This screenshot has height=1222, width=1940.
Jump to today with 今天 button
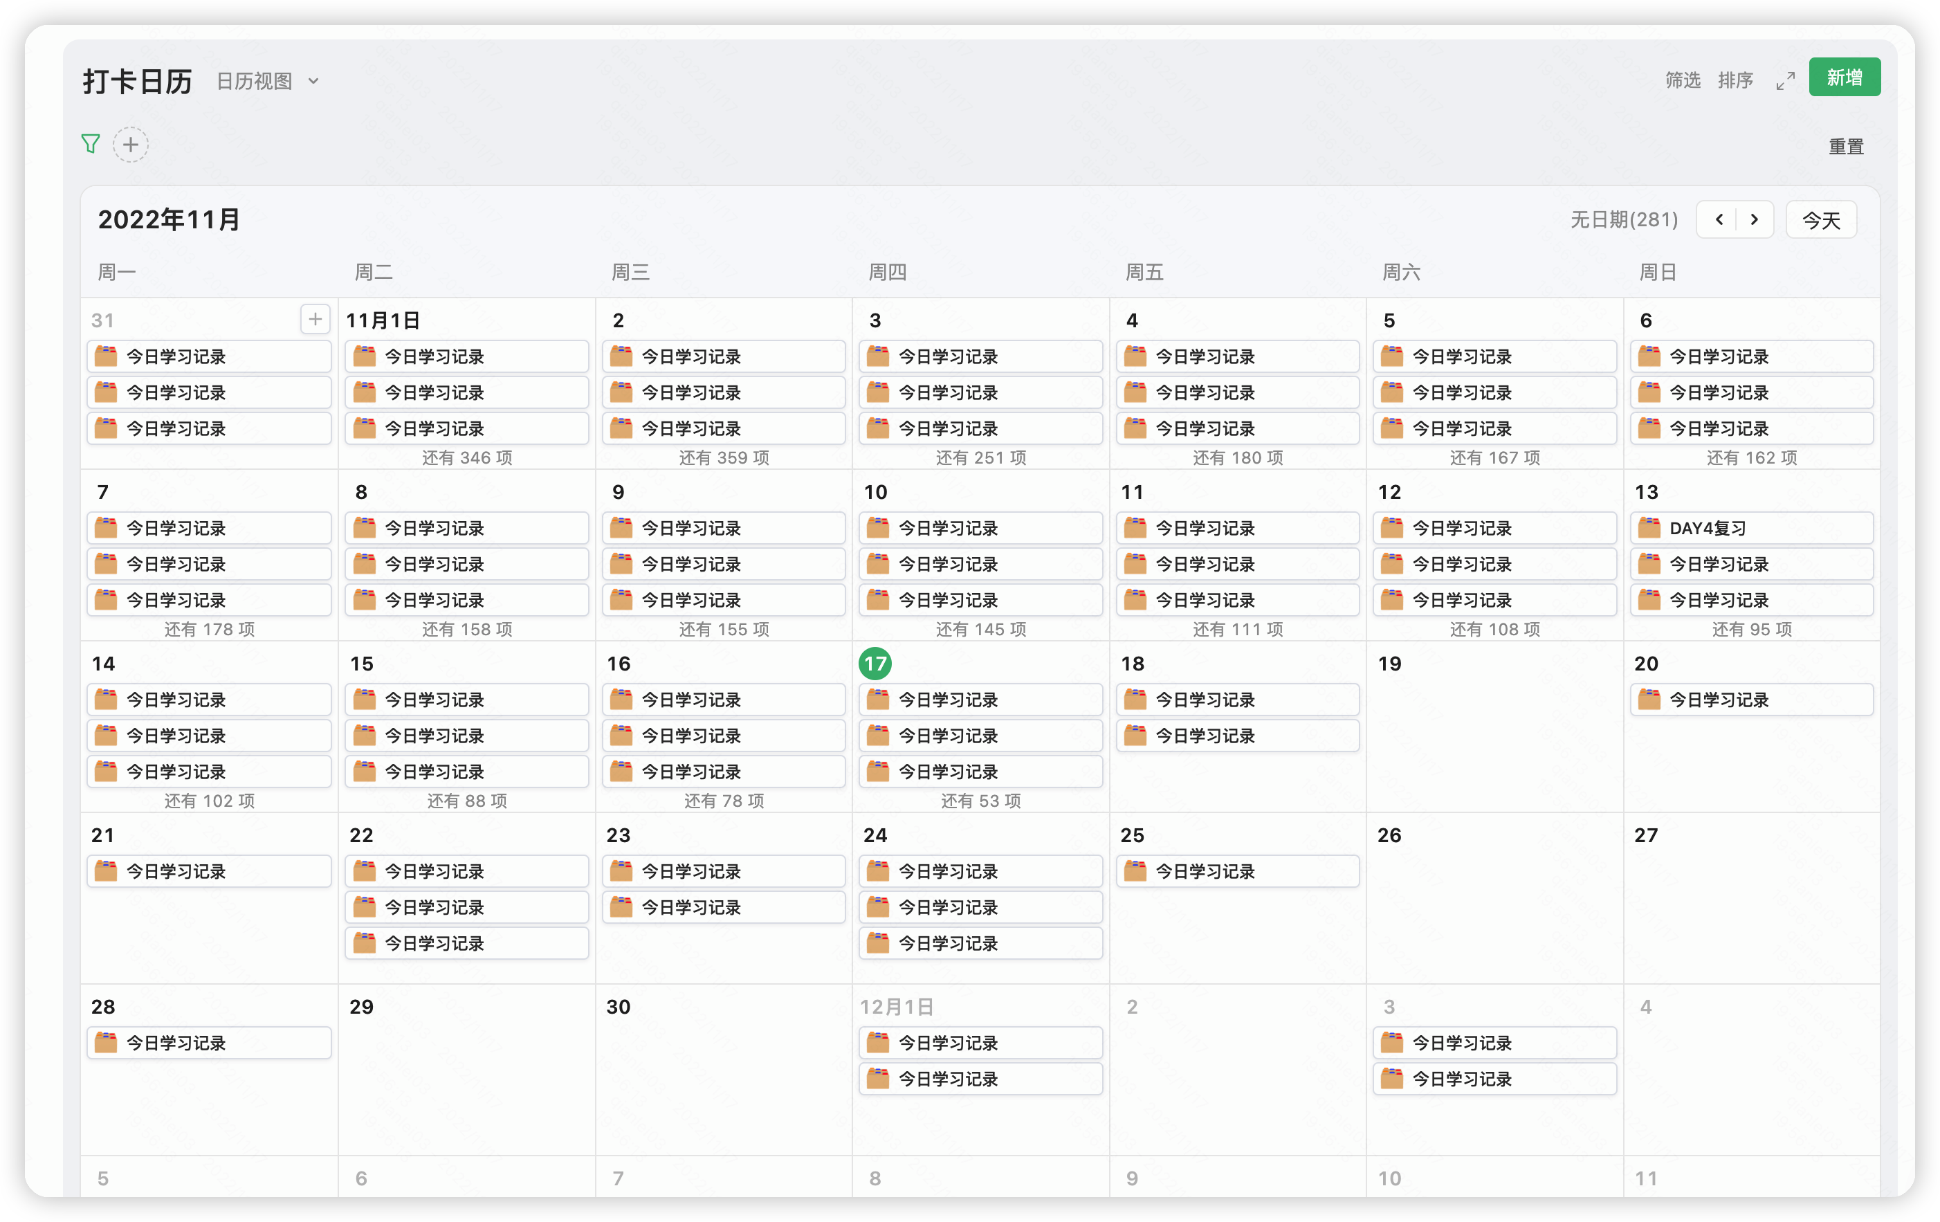[x=1821, y=220]
